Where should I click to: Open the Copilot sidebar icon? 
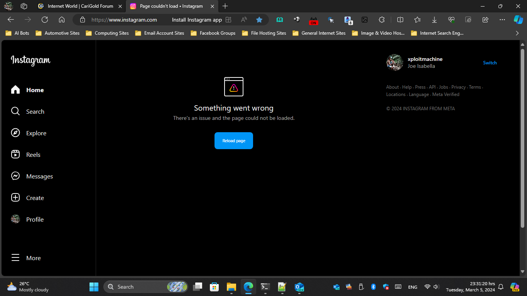518,20
